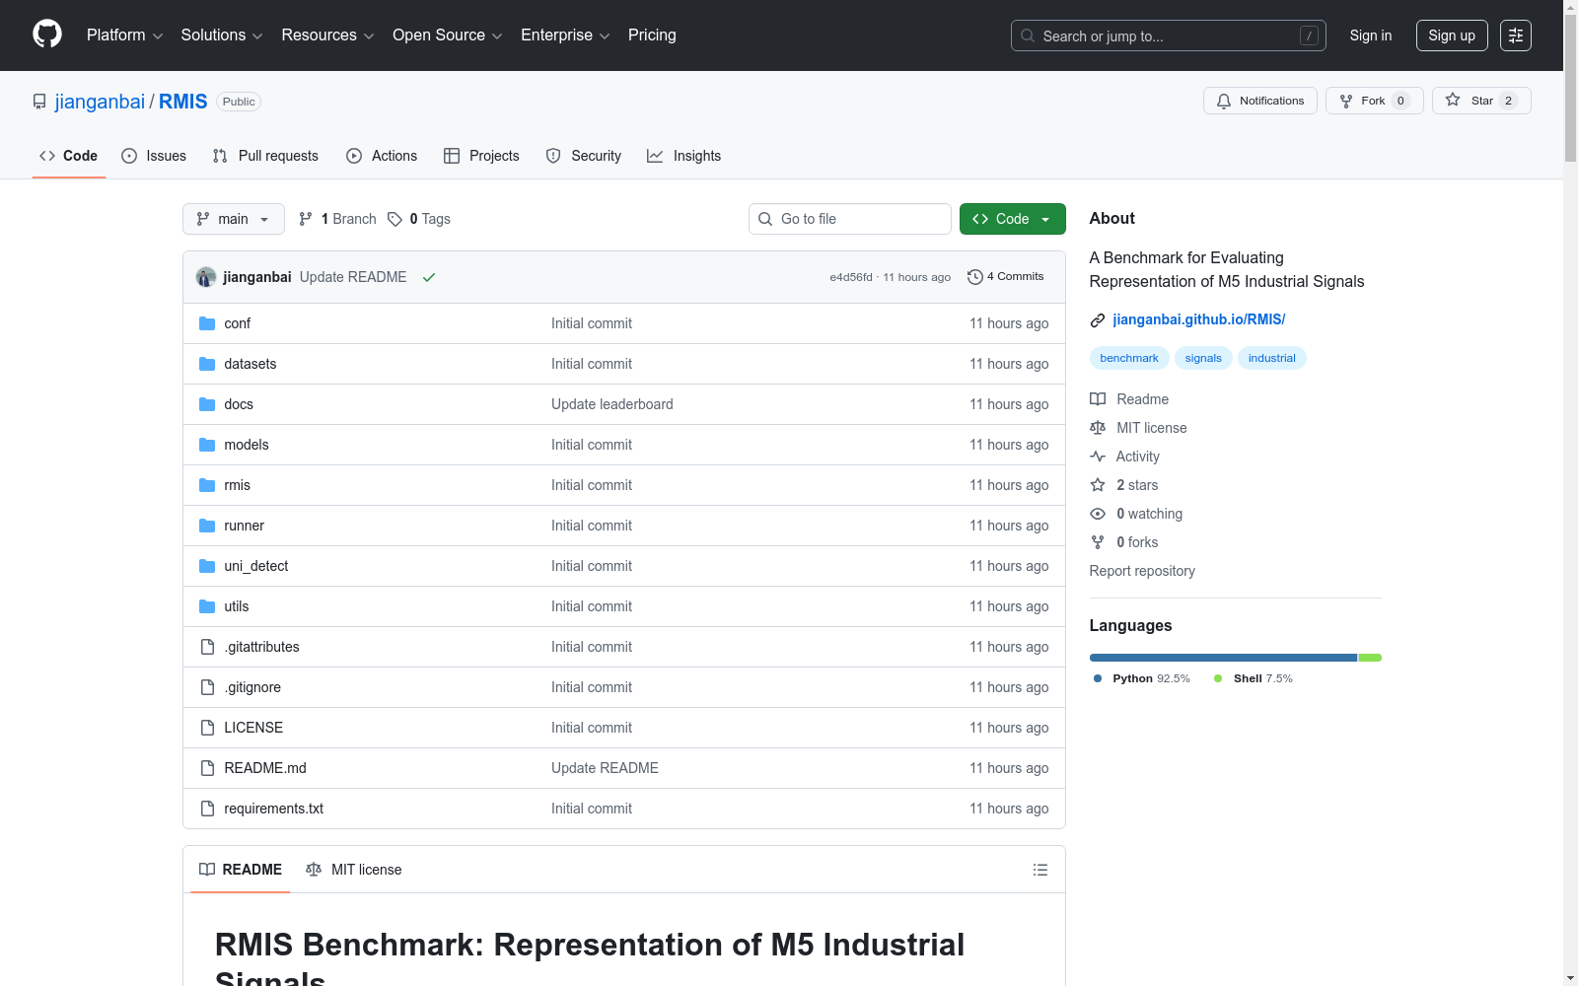Viewport: 1578px width, 986px height.
Task: Open the README outline icon
Action: 1040,870
